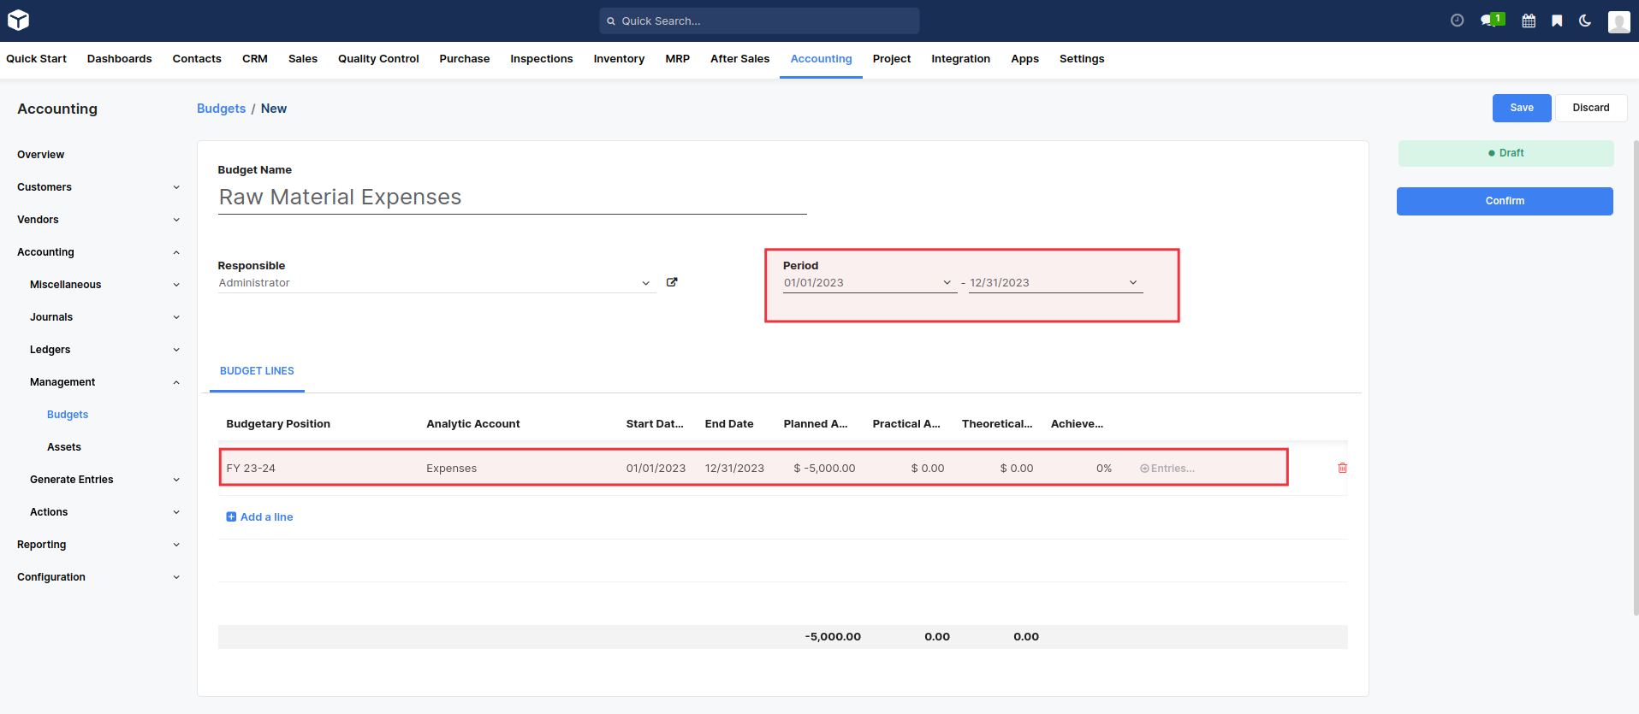Open the period start date dropdown
Screen dimensions: 1639x714
[947, 283]
